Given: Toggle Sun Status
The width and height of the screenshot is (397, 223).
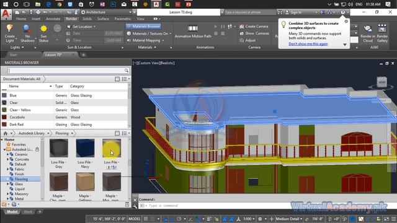Looking at the screenshot, I should (x=43, y=33).
